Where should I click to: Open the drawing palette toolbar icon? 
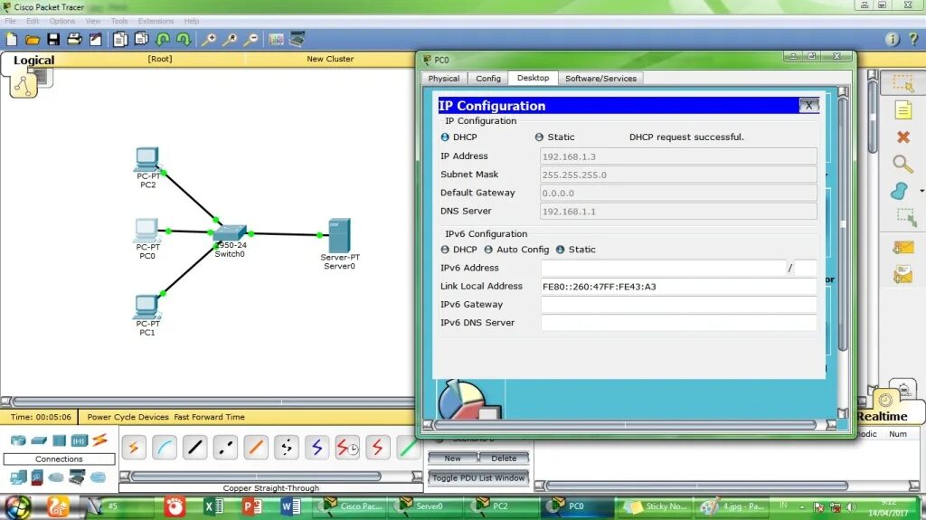point(276,40)
